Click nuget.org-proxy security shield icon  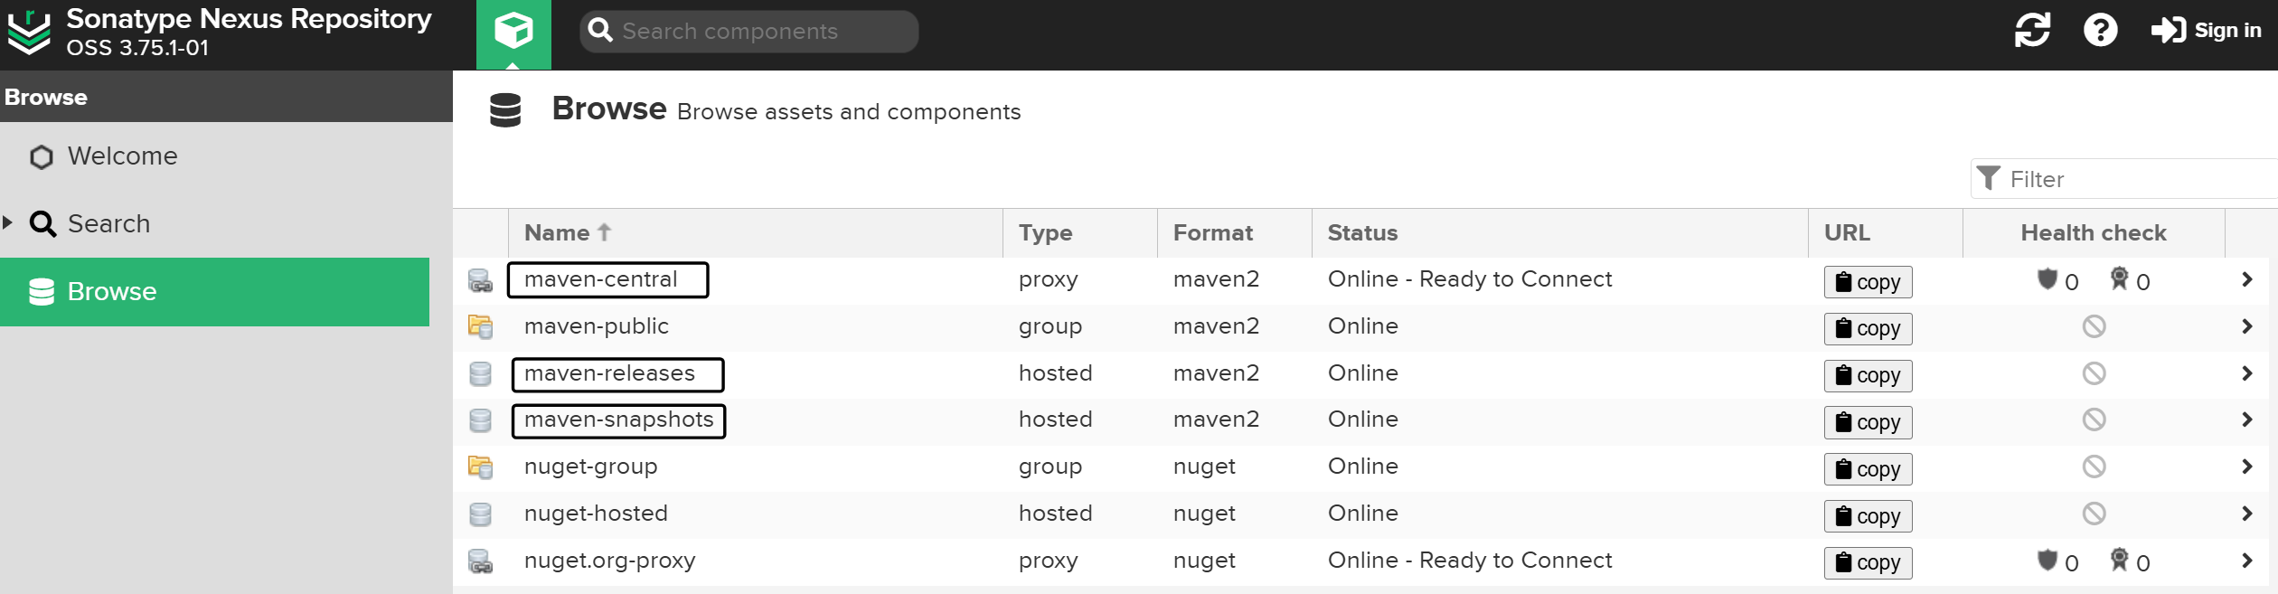[2047, 561]
